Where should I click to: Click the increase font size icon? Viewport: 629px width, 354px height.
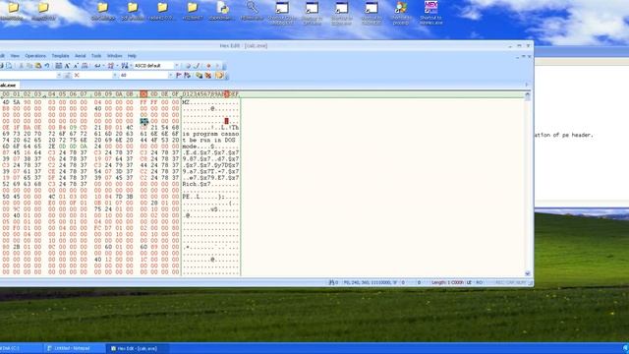point(68,66)
